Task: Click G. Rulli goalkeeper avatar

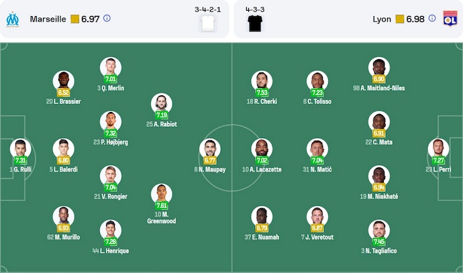Action: pyautogui.click(x=20, y=148)
